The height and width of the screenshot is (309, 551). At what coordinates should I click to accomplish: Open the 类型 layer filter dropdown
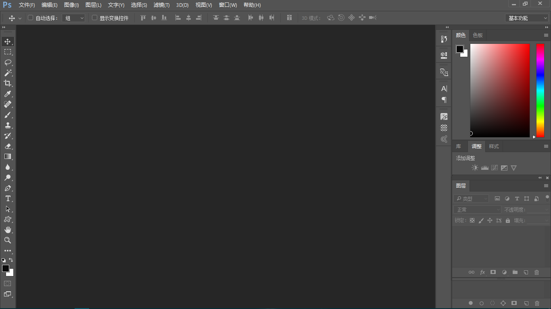(x=471, y=199)
